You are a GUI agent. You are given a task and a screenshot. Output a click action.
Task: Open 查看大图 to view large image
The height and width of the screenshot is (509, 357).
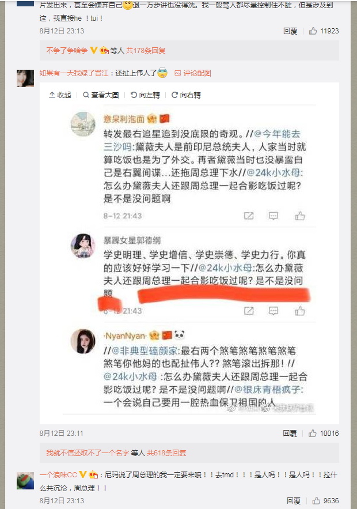pos(101,95)
